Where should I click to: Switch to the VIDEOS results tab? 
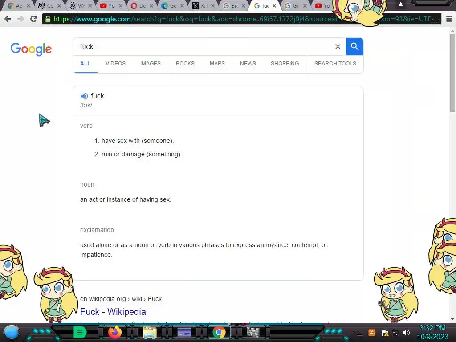[115, 63]
